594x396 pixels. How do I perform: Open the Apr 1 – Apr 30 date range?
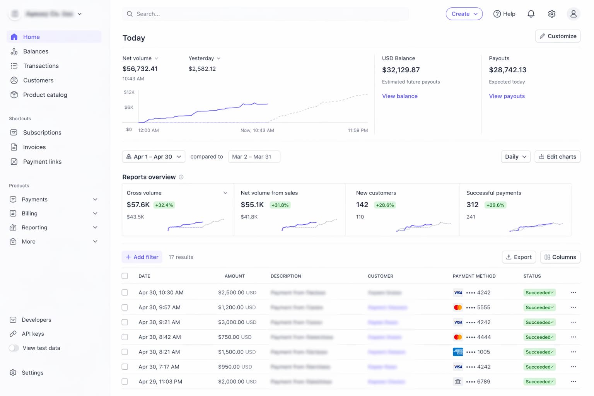point(154,157)
